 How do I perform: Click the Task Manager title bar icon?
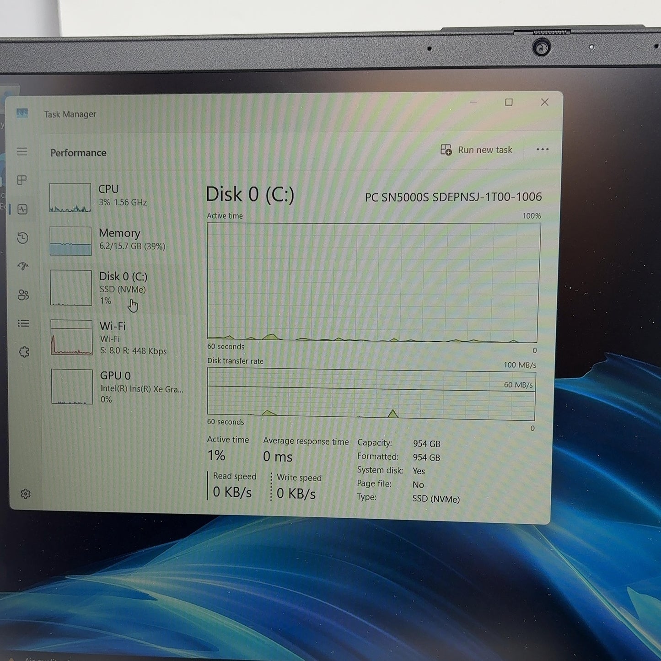pos(22,113)
